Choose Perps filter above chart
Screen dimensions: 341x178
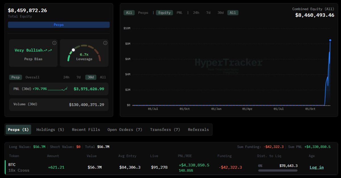(143, 13)
